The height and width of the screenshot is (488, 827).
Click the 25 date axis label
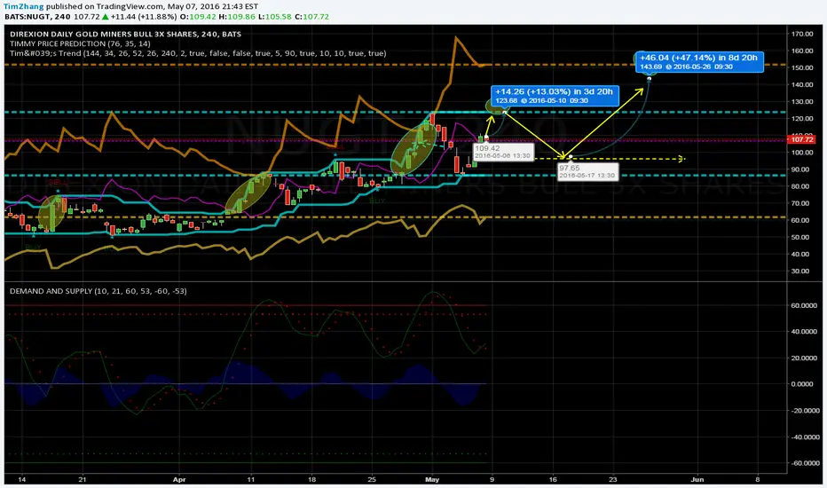[372, 479]
